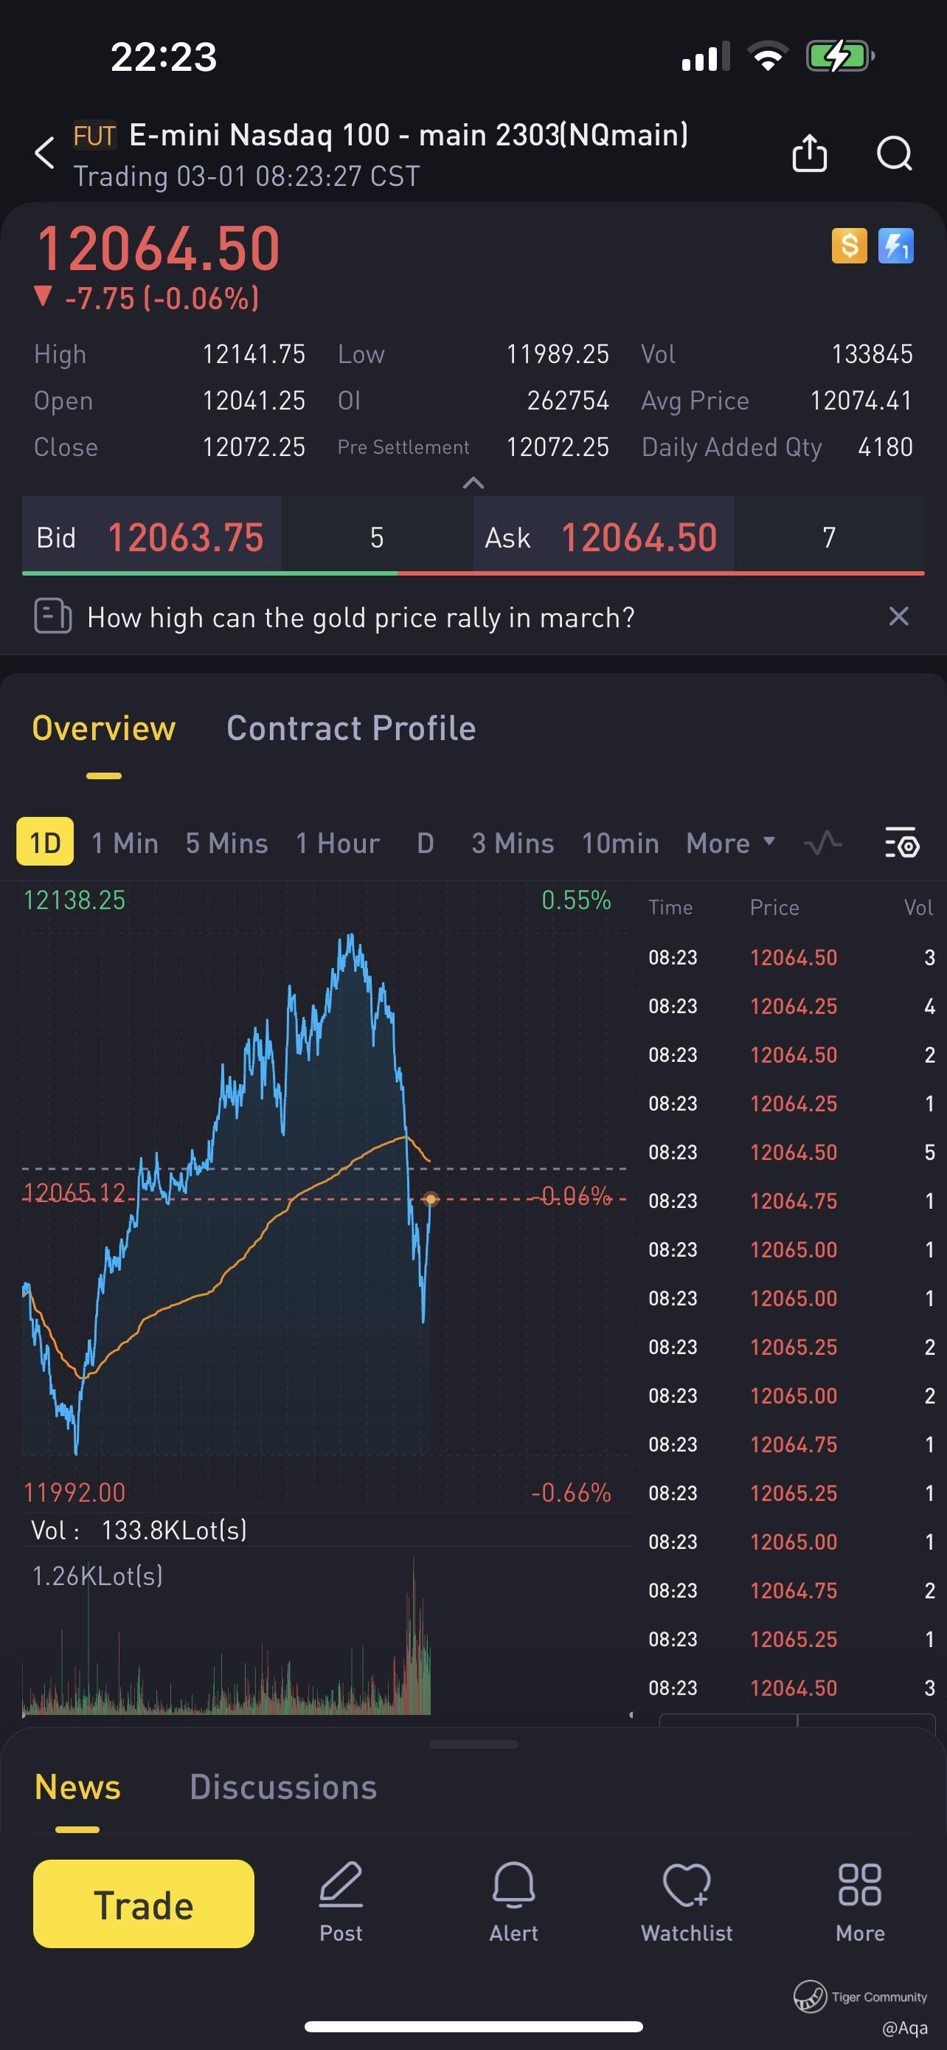
Task: Tap the Bid price 12063.75
Action: coord(185,537)
